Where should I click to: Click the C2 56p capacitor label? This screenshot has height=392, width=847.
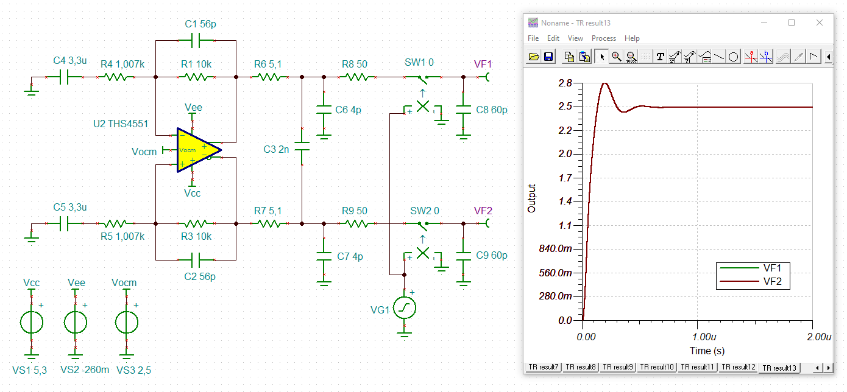click(199, 276)
